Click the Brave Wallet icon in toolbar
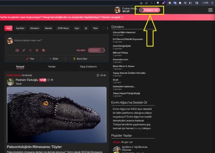The height and width of the screenshot is (153, 215). coord(197,3)
